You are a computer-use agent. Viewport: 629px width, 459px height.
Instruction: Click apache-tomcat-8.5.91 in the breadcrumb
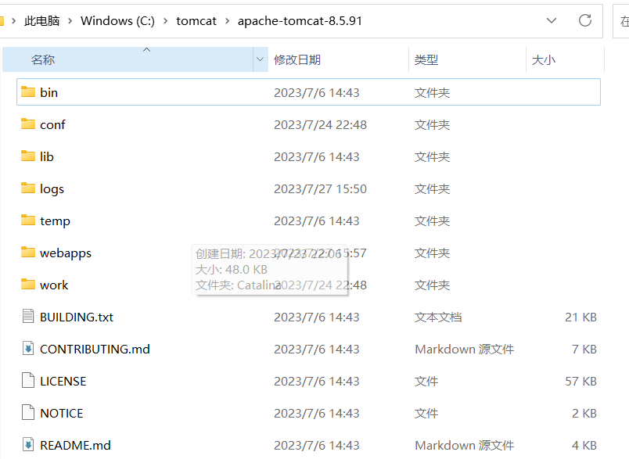(x=300, y=21)
